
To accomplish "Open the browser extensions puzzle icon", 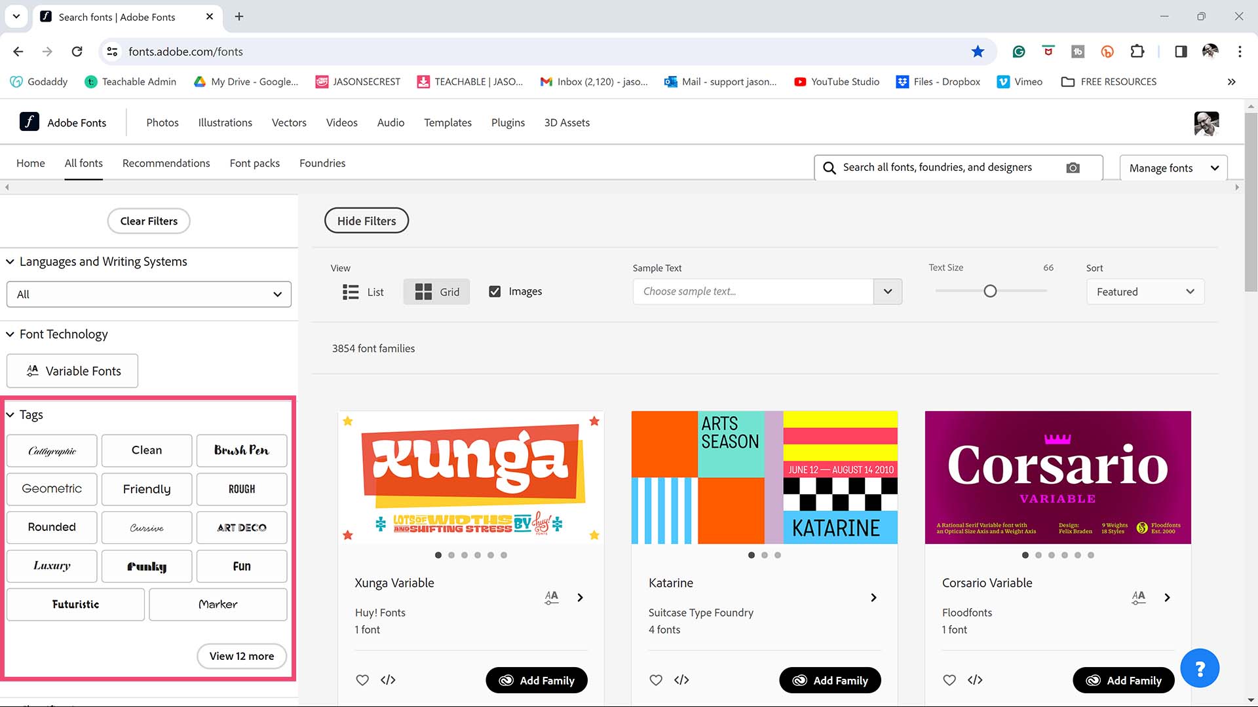I will click(x=1137, y=52).
